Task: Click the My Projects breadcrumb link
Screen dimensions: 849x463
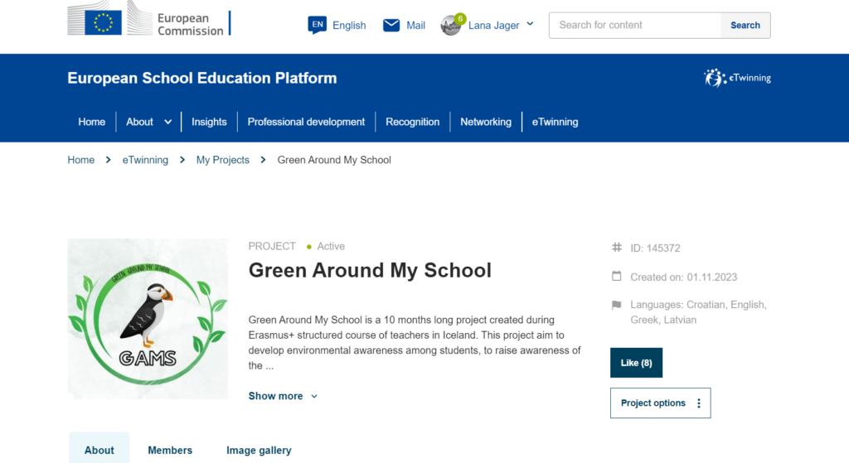Action: coord(222,160)
